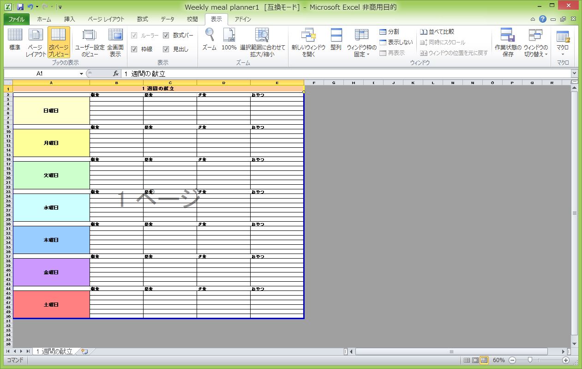Open the ファイル tab
The height and width of the screenshot is (369, 582).
(x=17, y=19)
